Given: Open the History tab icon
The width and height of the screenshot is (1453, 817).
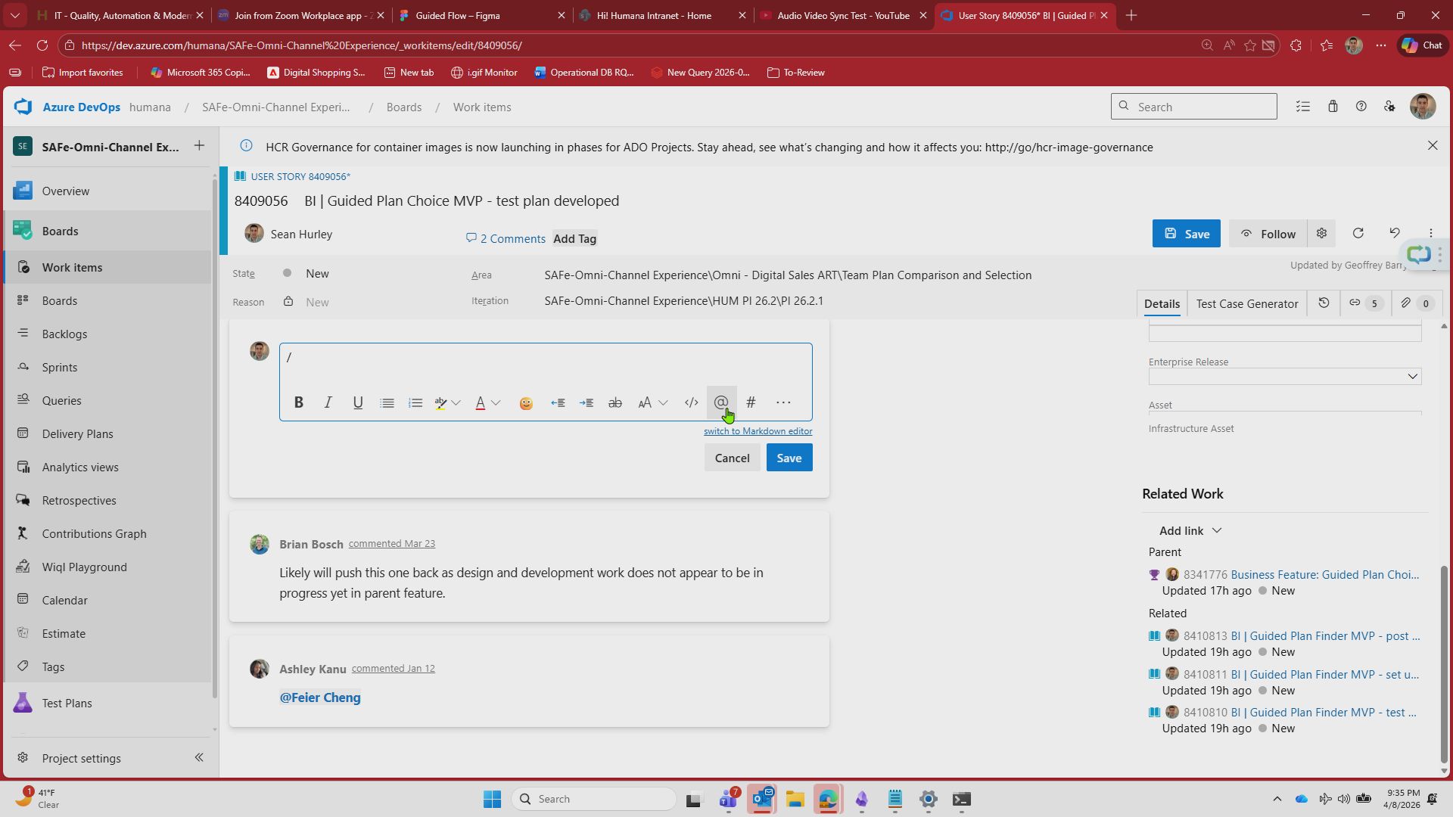Looking at the screenshot, I should pos(1324,303).
